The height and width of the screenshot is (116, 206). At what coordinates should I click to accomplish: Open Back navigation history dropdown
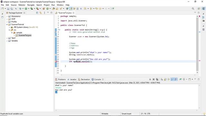click(103, 9)
